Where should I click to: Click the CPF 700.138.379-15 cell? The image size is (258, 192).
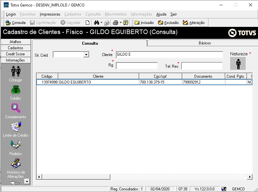pyautogui.click(x=161, y=82)
